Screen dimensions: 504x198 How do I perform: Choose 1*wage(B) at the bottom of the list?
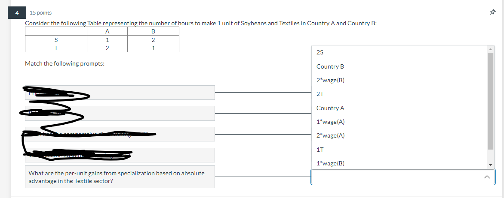click(400, 163)
